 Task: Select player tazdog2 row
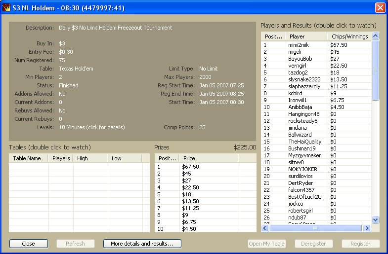point(316,73)
